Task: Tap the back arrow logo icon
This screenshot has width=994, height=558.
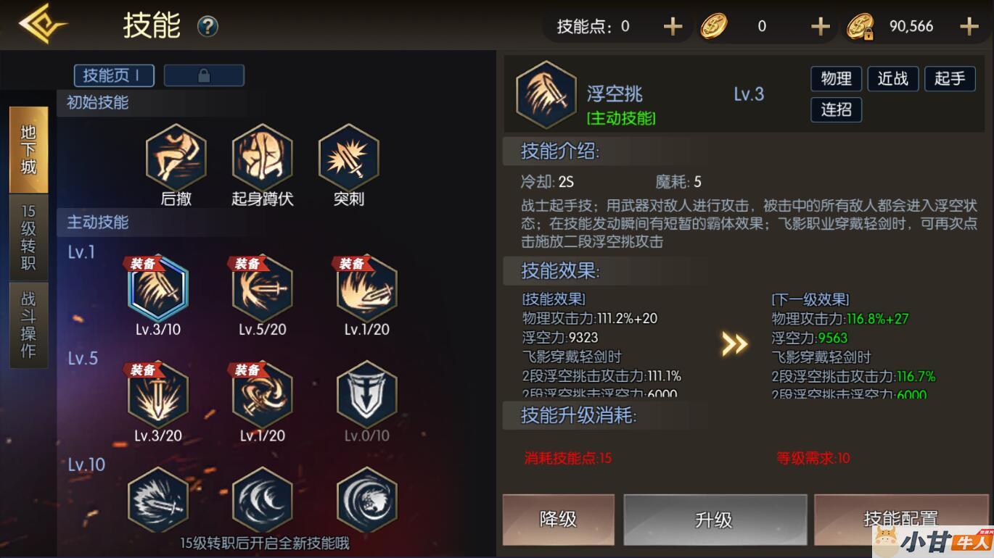Action: tap(43, 24)
